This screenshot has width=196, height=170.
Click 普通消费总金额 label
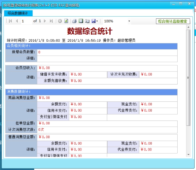(22, 137)
